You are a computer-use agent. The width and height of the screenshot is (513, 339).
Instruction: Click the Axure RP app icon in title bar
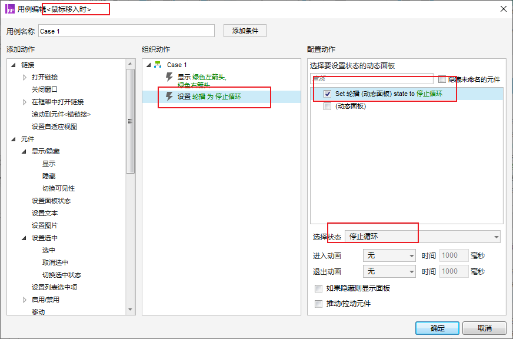(x=10, y=9)
